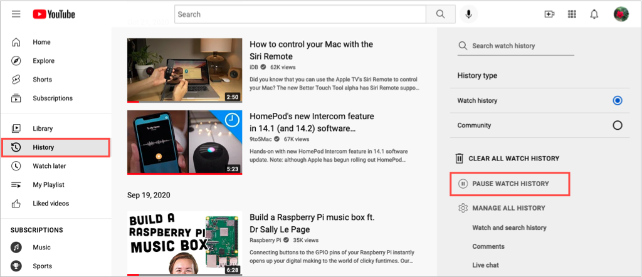
Task: Click the Watch later clock icon
Action: click(16, 165)
